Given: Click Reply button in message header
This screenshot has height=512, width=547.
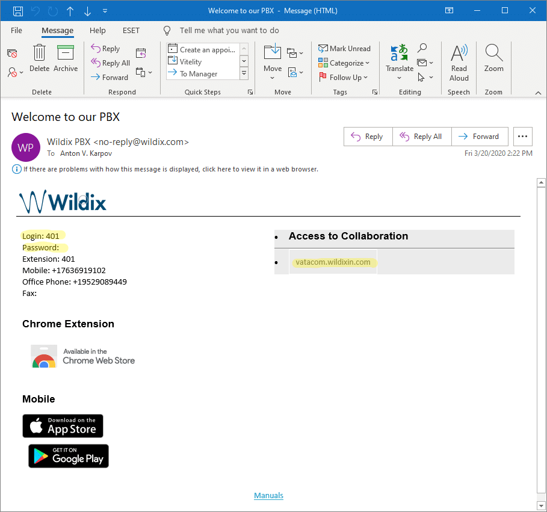Looking at the screenshot, I should click(x=368, y=137).
